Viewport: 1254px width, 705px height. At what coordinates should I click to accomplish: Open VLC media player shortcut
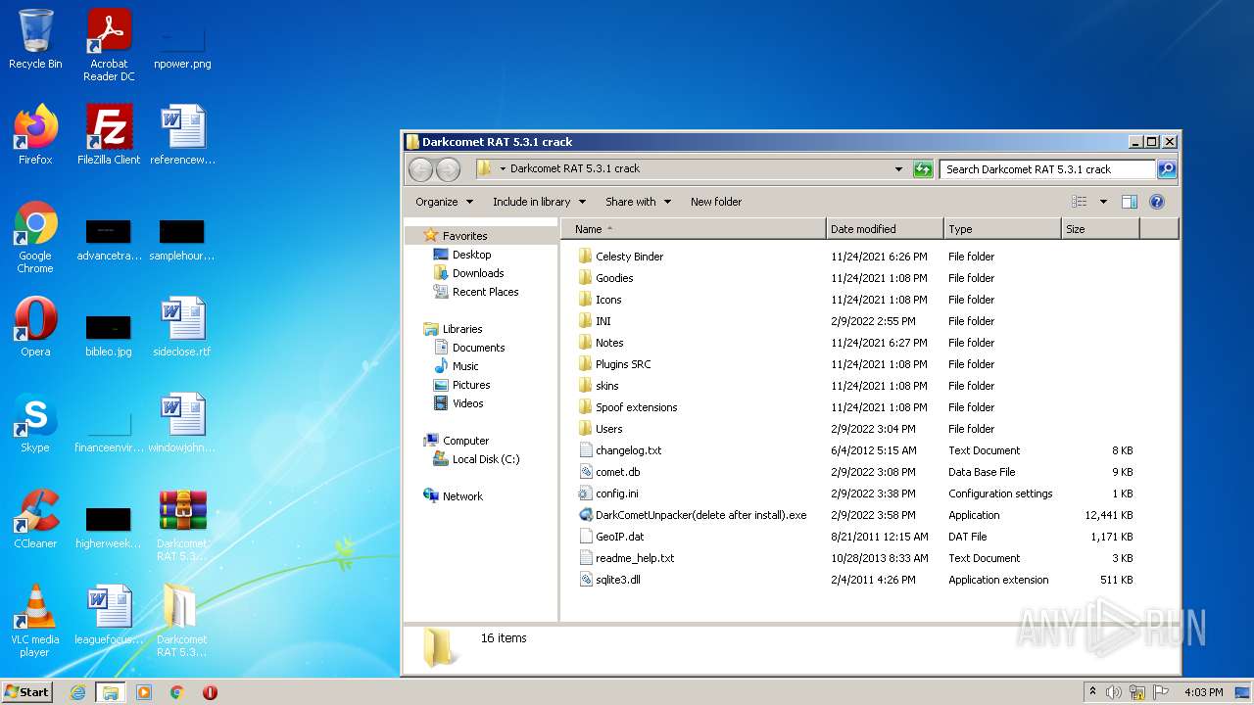(35, 620)
